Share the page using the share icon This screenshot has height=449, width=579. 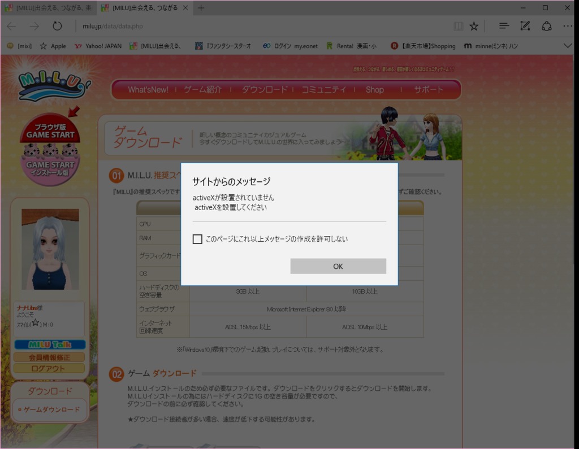coord(546,25)
